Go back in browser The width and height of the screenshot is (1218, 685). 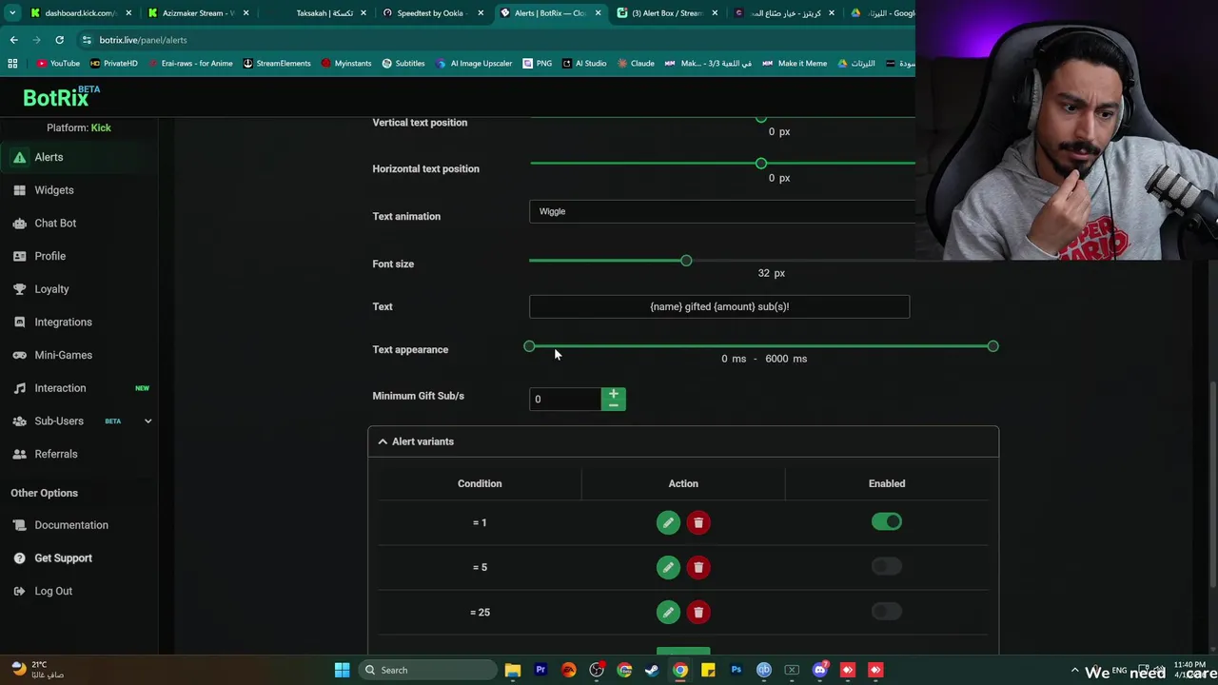(x=13, y=40)
